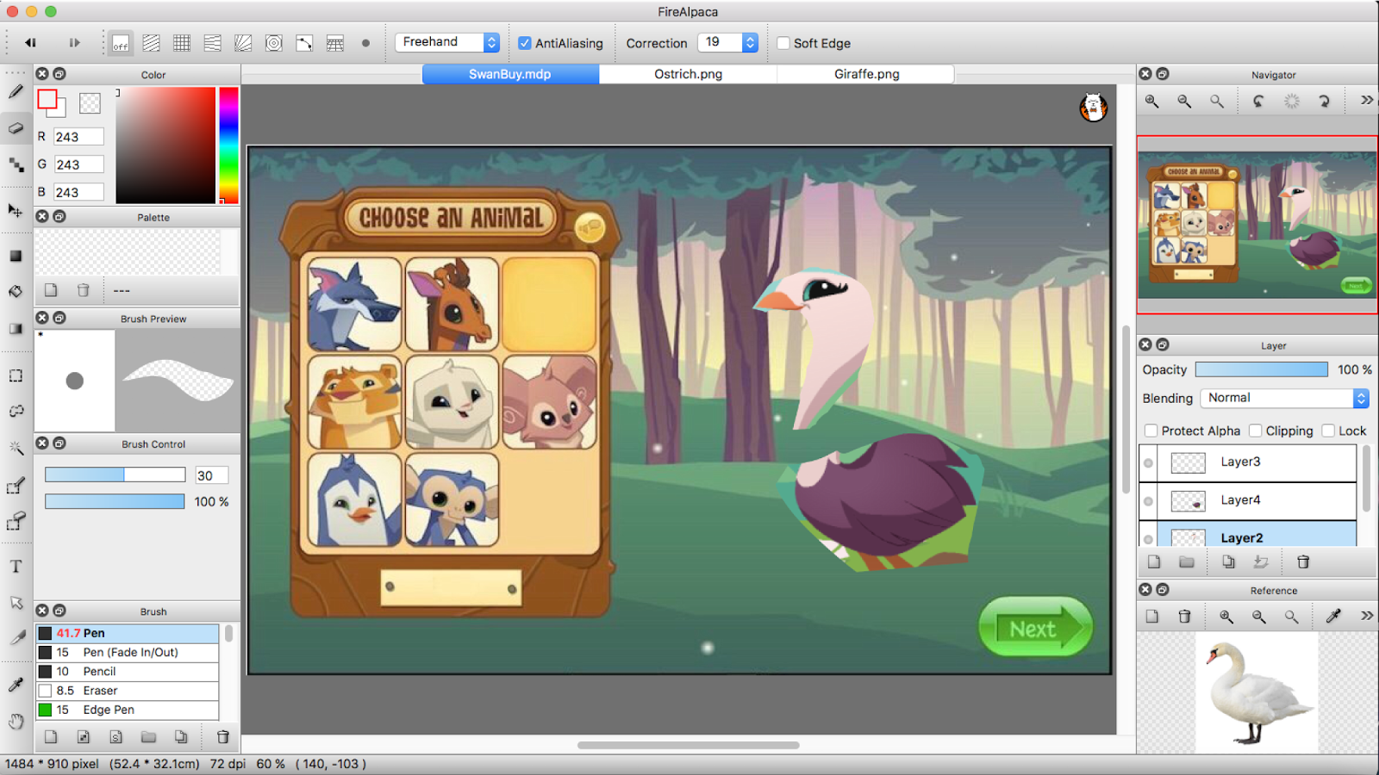Enable the Clipping checkbox
This screenshot has height=775, width=1379.
(1255, 431)
